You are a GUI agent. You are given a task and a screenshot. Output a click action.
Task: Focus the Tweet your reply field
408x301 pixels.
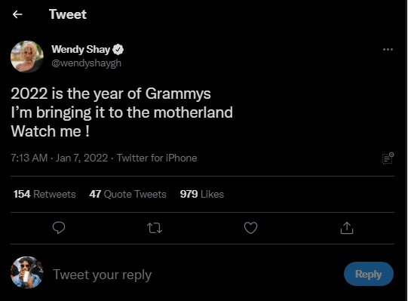tap(192, 275)
